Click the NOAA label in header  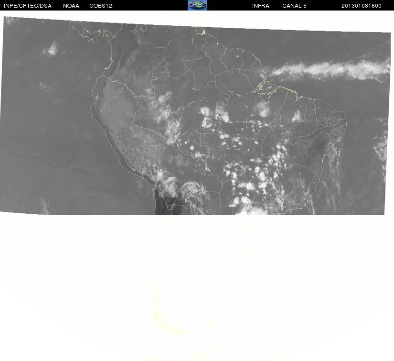pyautogui.click(x=71, y=6)
